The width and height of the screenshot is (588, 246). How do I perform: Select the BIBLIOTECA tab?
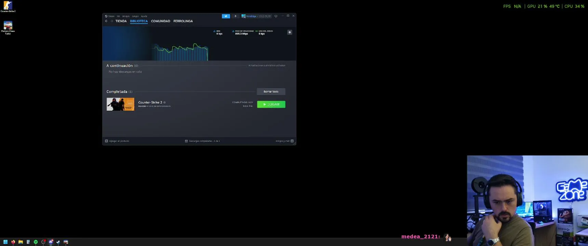139,21
